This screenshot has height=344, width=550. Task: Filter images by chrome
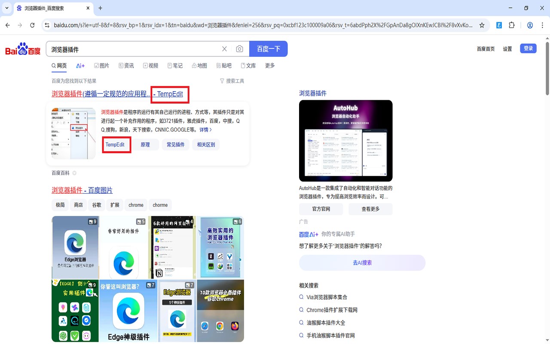136,205
